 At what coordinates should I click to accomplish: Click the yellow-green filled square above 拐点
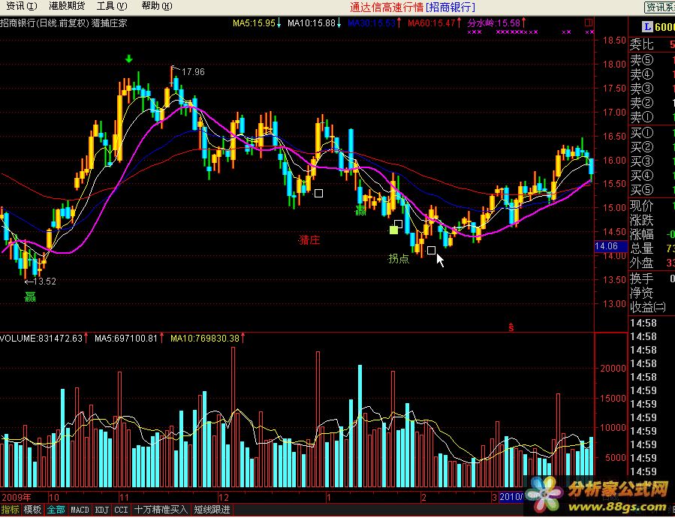394,230
